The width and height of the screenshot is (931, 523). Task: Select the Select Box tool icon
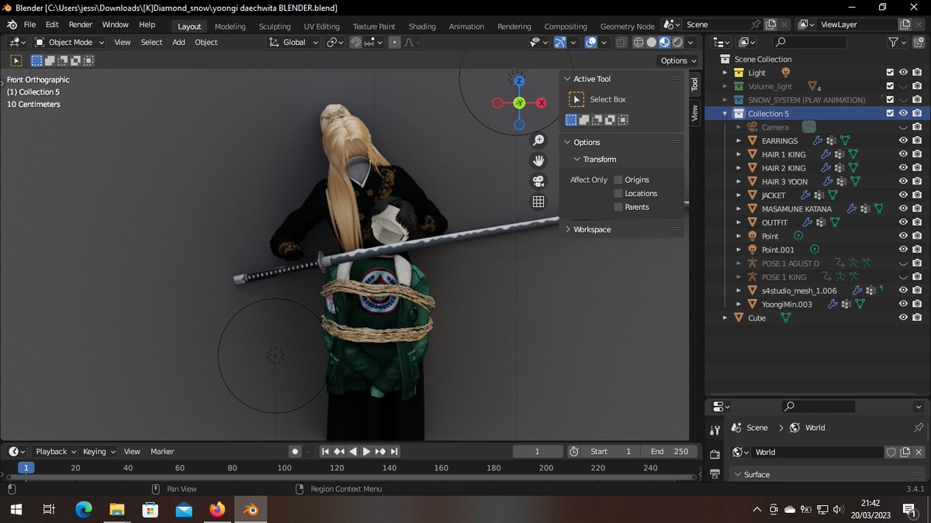576,99
